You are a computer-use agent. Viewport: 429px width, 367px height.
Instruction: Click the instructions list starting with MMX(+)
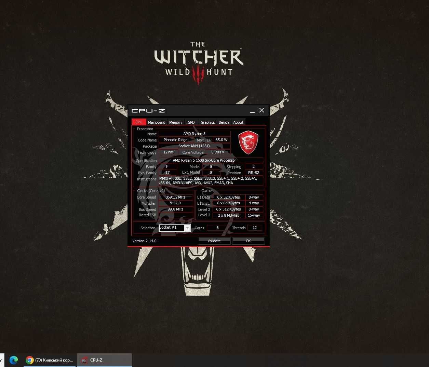click(211, 181)
